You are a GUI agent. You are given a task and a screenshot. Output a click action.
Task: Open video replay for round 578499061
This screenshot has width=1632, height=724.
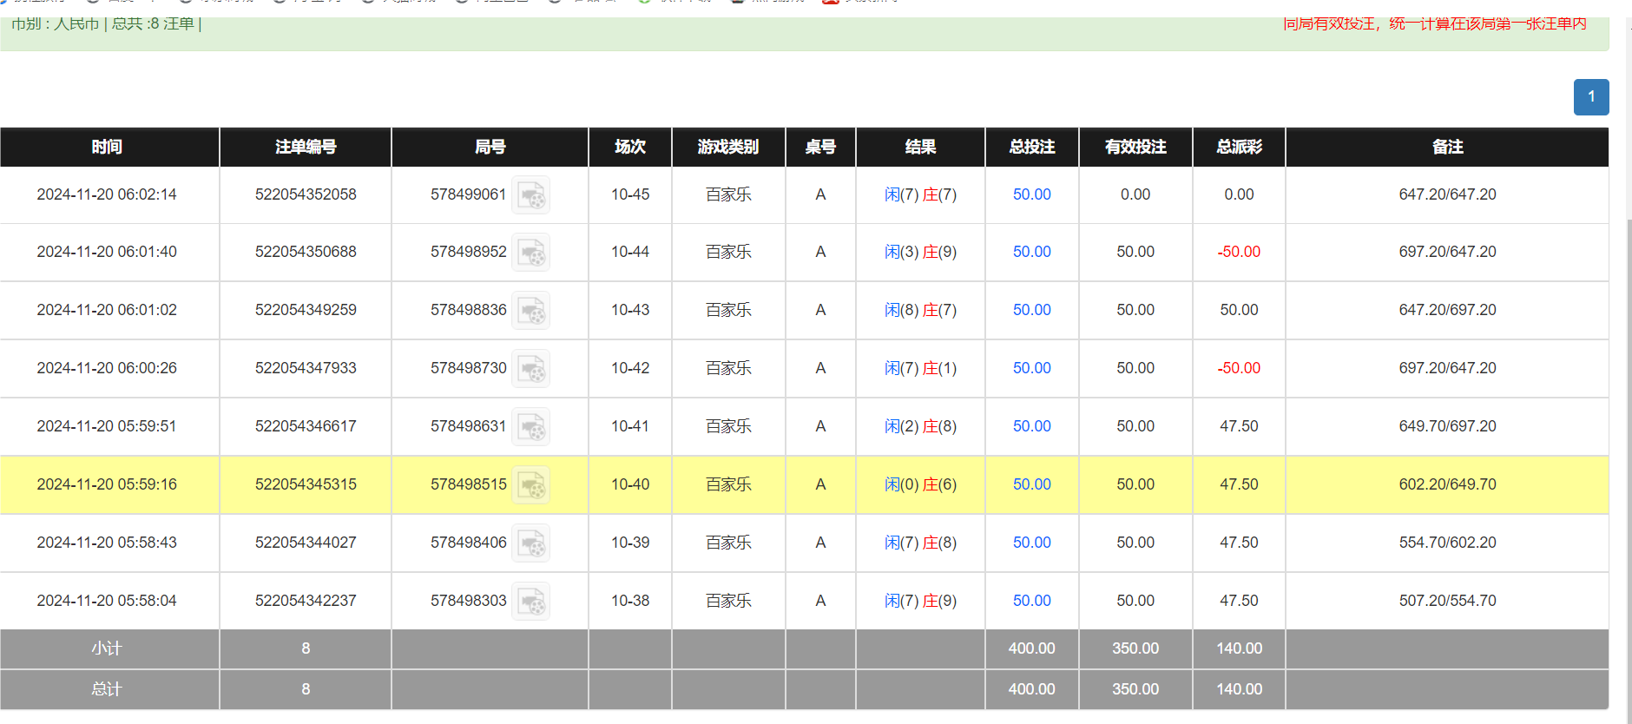[530, 195]
